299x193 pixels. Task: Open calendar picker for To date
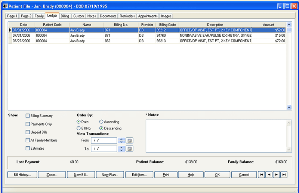click(x=130, y=149)
